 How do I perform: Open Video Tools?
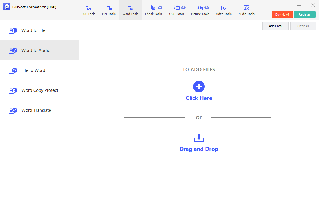[x=224, y=10]
